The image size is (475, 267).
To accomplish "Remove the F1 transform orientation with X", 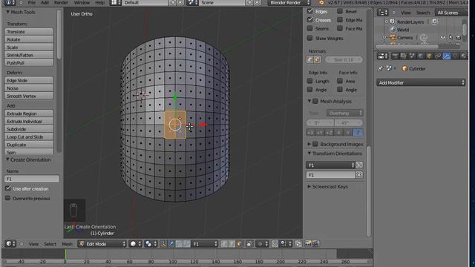I will [359, 175].
